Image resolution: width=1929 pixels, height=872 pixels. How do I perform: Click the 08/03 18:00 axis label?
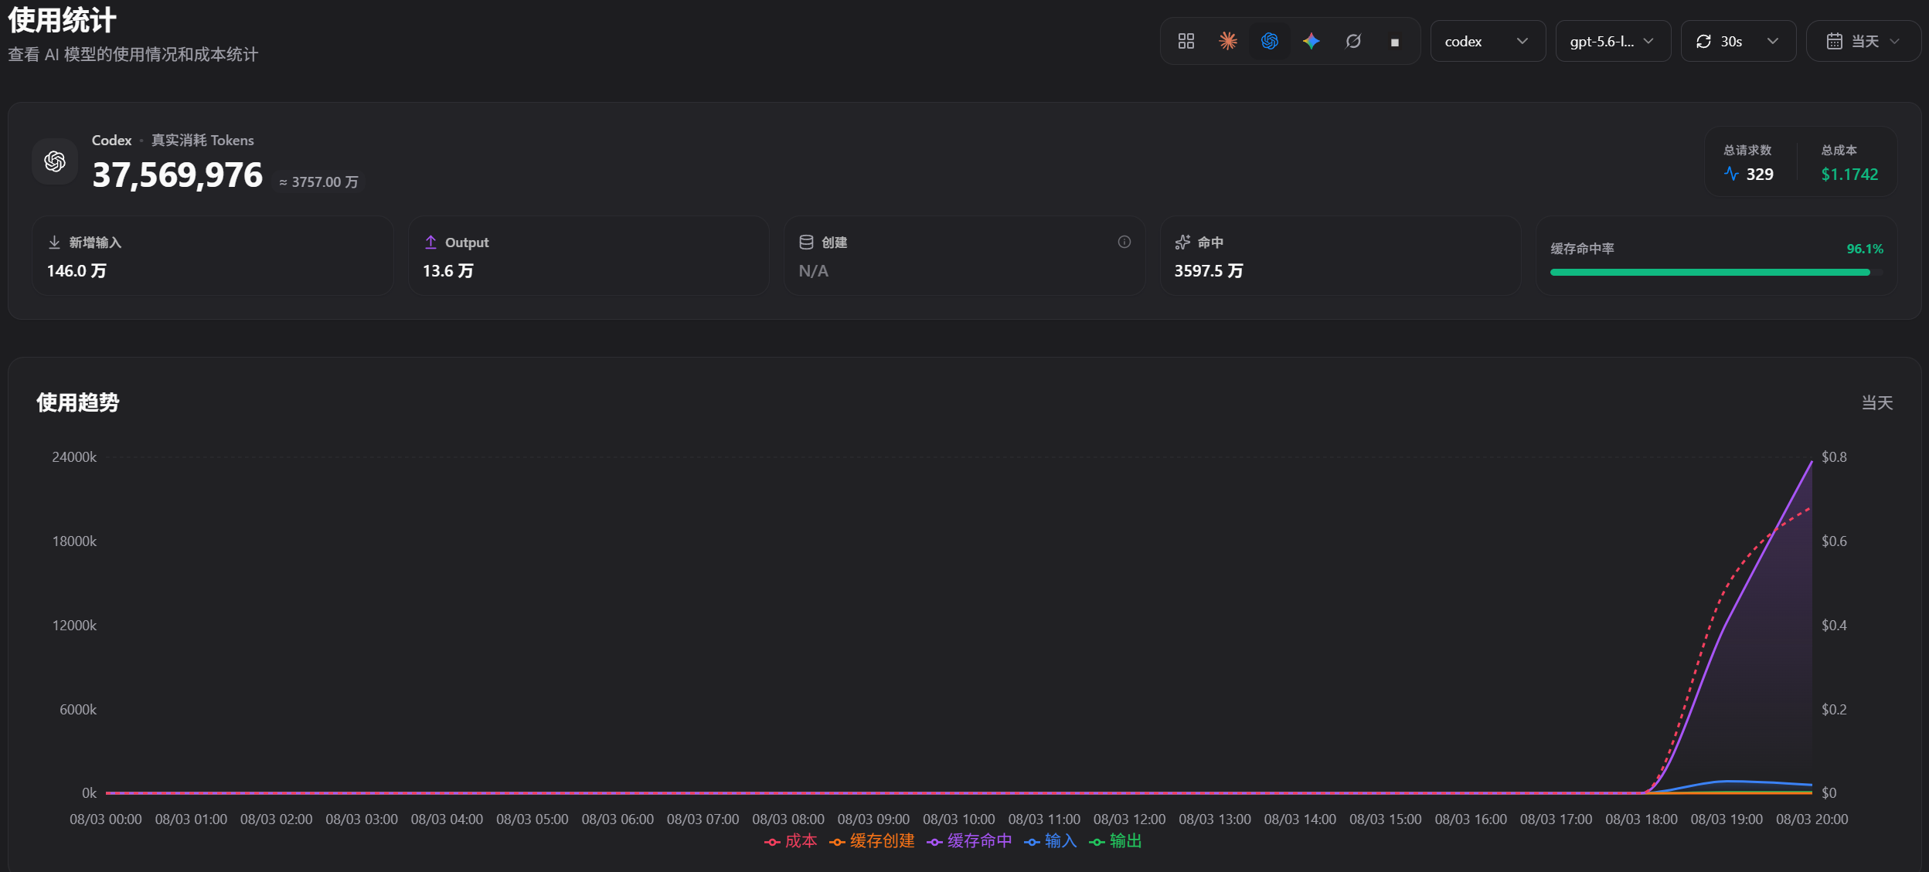tap(1641, 819)
